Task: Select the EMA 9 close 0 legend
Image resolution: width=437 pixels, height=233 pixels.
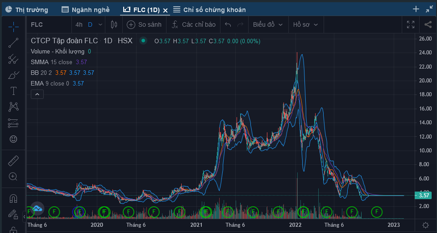Action: tap(50, 83)
